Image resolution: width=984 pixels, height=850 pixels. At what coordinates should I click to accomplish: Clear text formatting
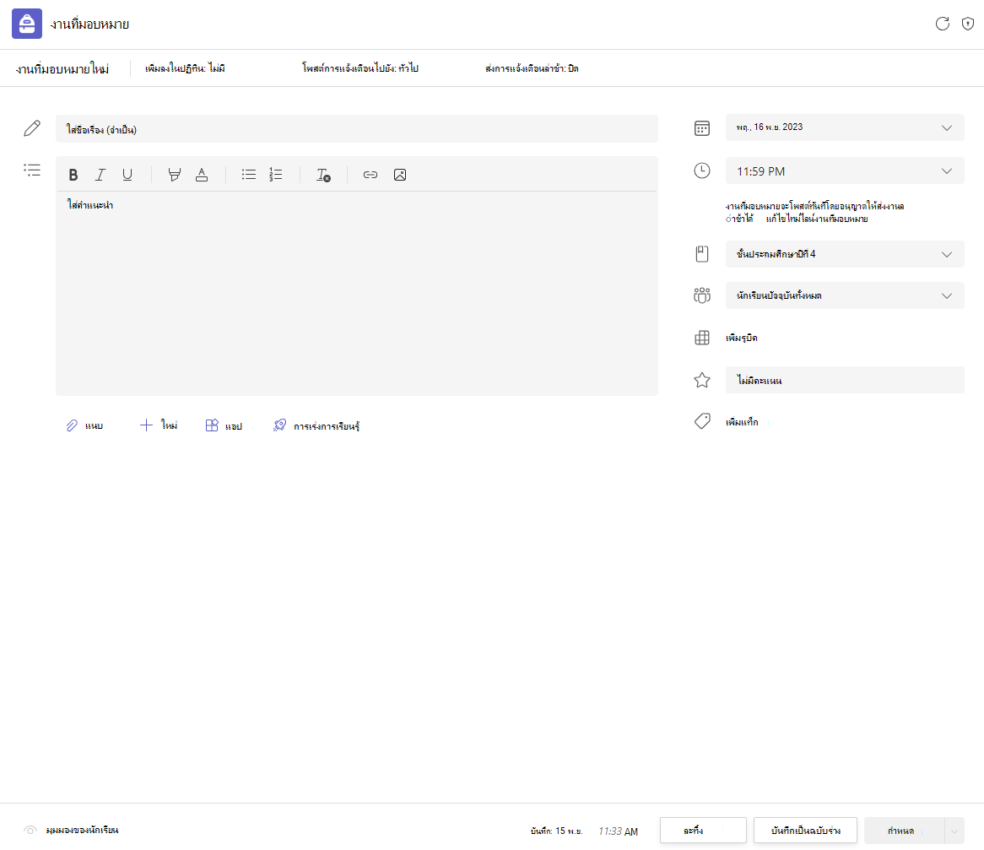point(323,175)
